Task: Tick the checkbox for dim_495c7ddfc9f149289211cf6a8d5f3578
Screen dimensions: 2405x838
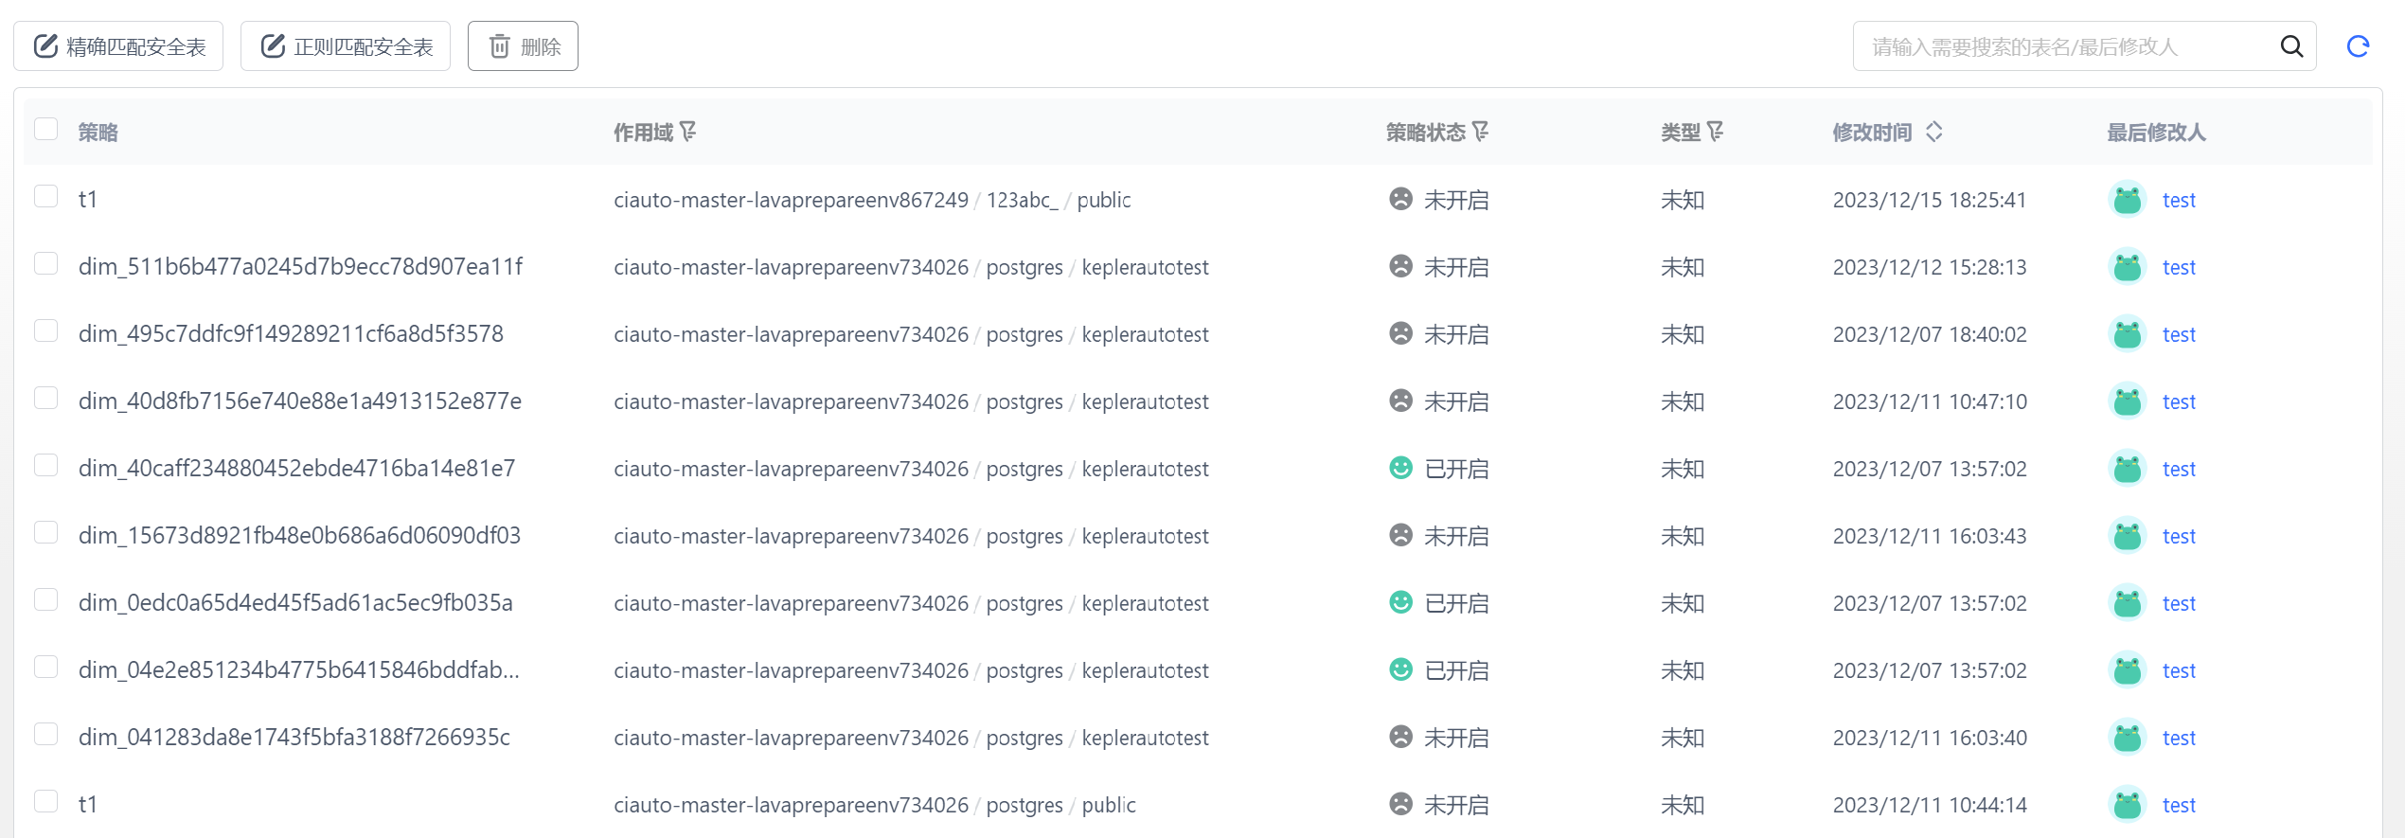Action: click(x=46, y=330)
